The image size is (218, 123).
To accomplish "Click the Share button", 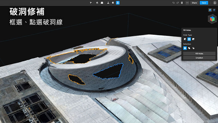I will (194, 3).
